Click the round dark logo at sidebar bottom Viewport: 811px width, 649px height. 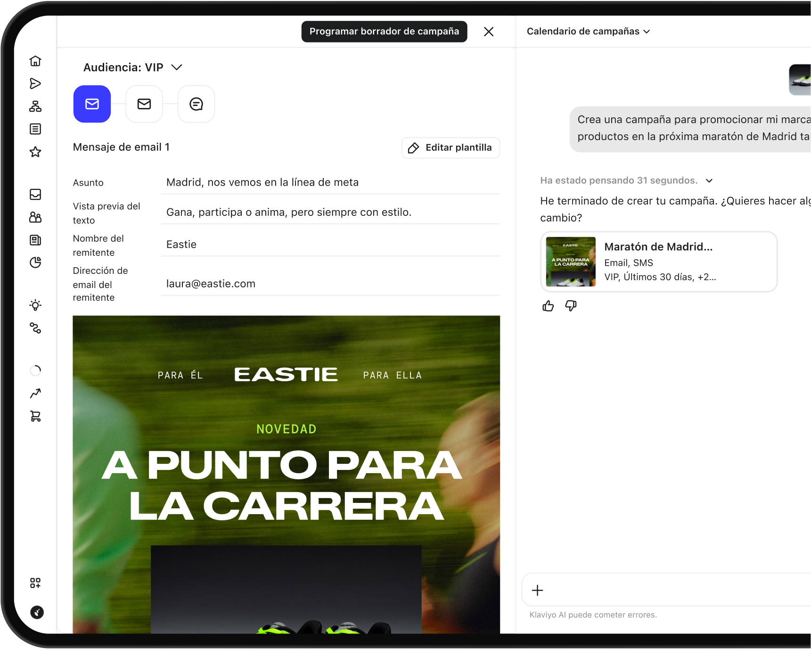pos(37,612)
